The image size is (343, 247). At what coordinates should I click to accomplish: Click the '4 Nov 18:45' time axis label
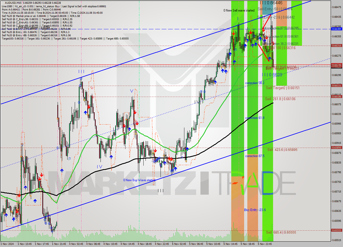coord(145,244)
